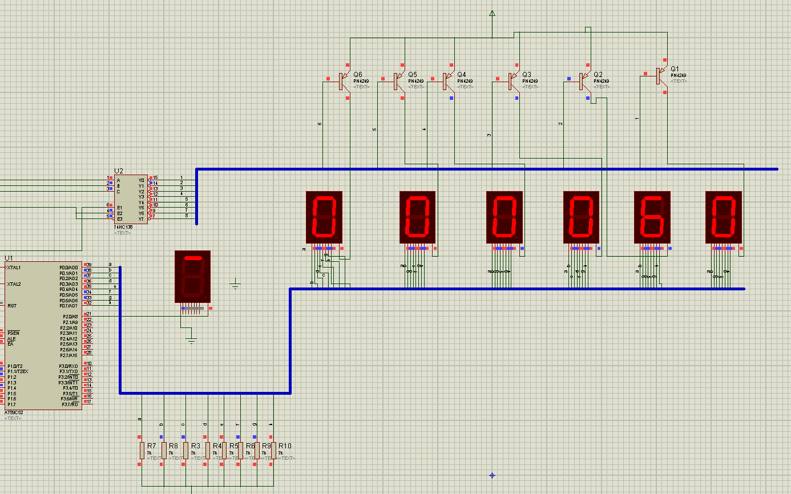Click the RST pin label
791x494 pixels.
pos(12,306)
